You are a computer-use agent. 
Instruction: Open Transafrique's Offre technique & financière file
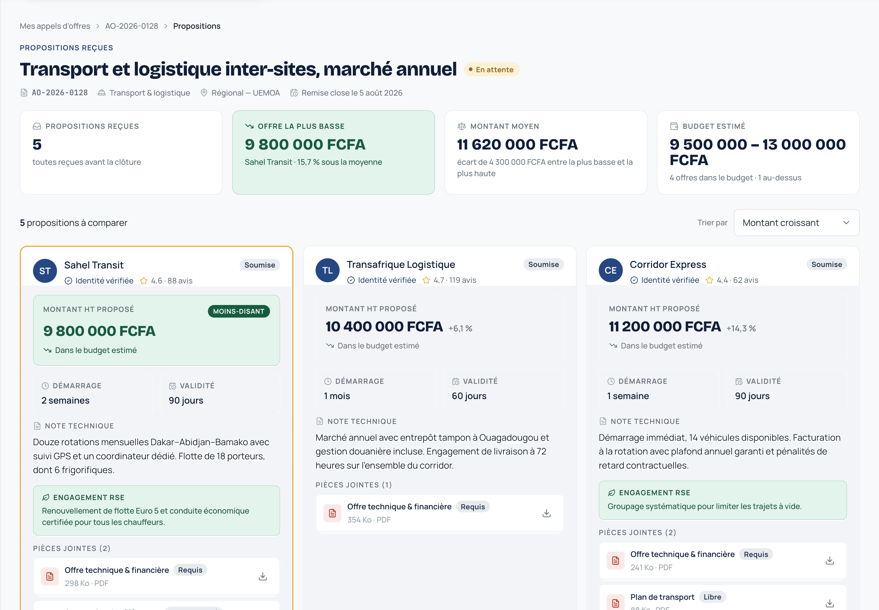click(440, 513)
